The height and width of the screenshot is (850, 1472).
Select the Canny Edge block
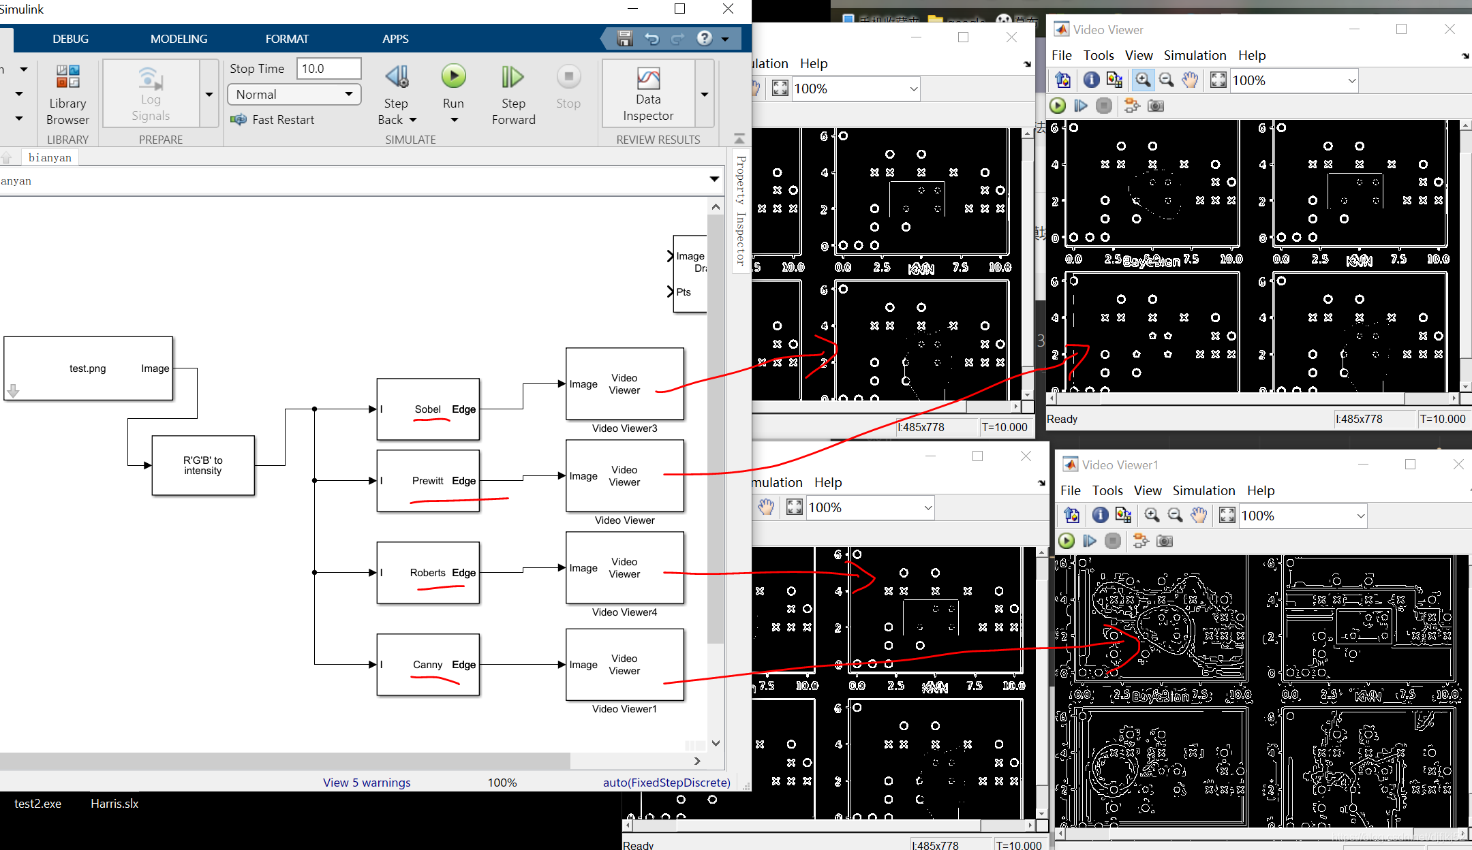point(428,665)
